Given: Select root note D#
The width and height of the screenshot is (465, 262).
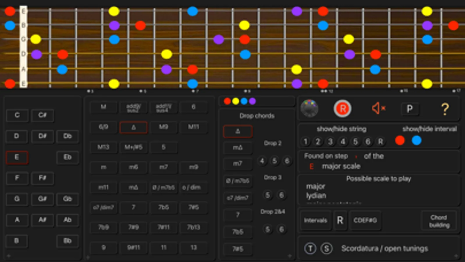Looking at the screenshot, I should (x=42, y=136).
